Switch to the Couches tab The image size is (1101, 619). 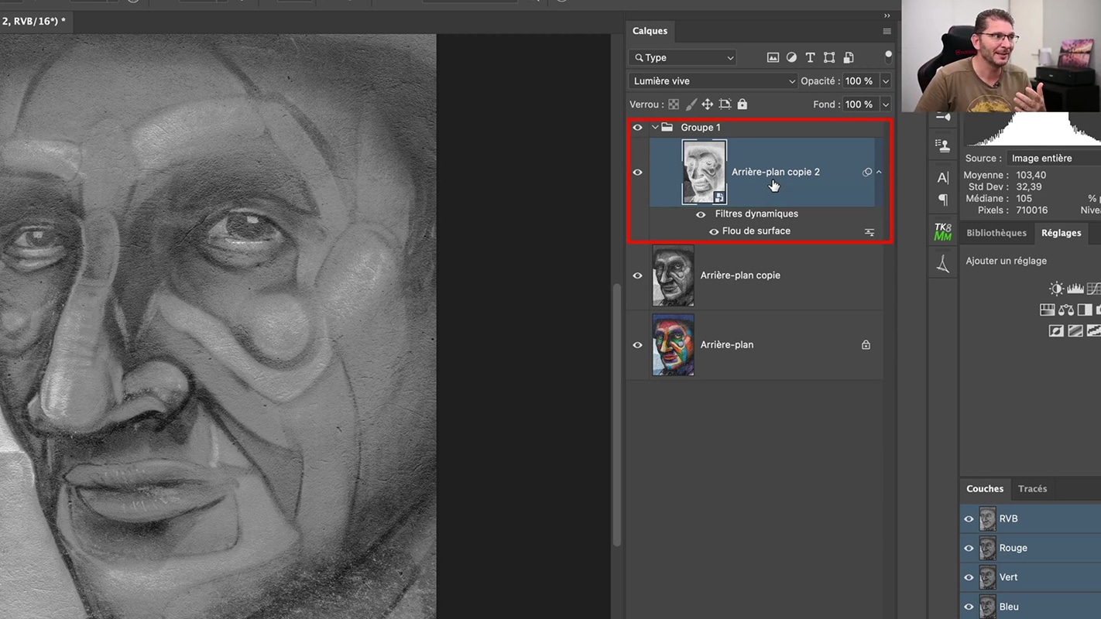[985, 489]
